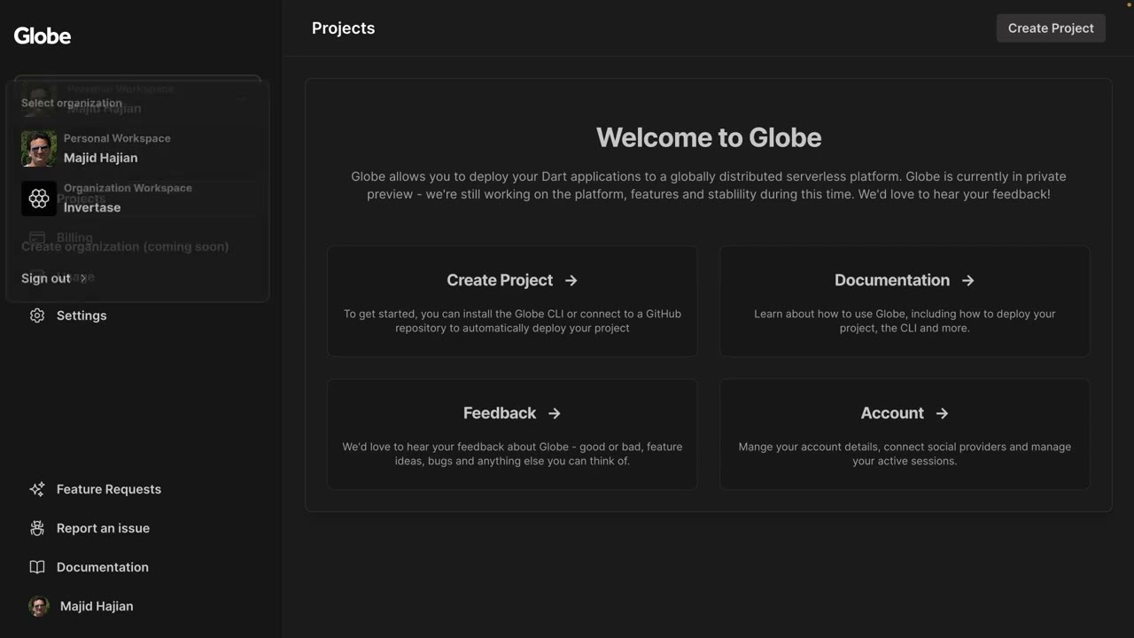Click the Select organization label
1134x638 pixels.
click(72, 103)
